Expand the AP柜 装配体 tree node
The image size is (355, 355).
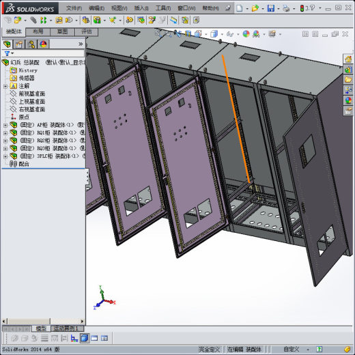coord(5,125)
